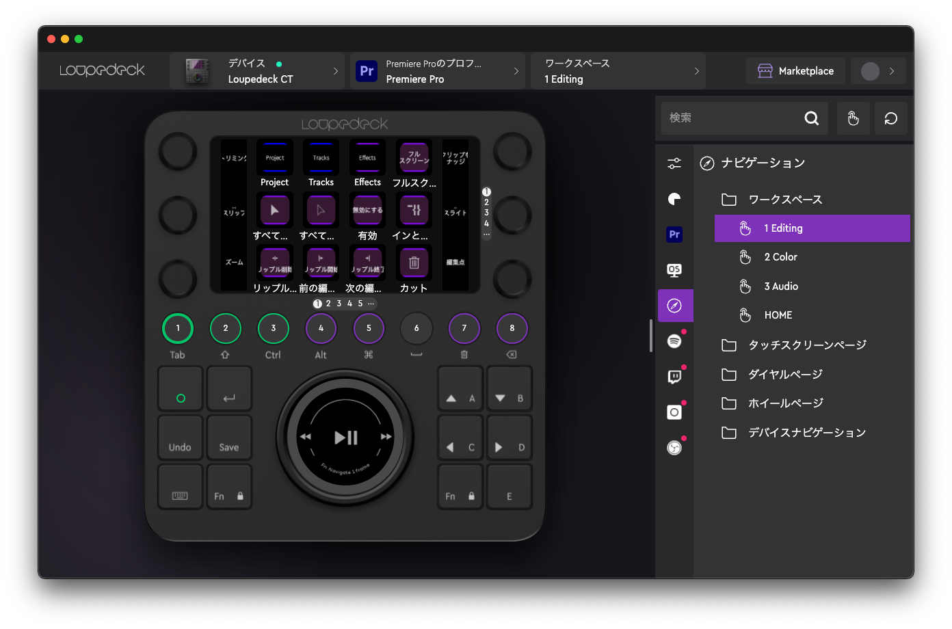Click the up arrow A key
952x629 pixels.
tap(460, 389)
